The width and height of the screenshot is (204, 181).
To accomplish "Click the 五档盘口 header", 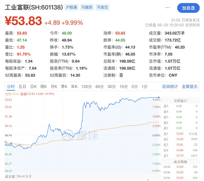I will coord(180,101).
